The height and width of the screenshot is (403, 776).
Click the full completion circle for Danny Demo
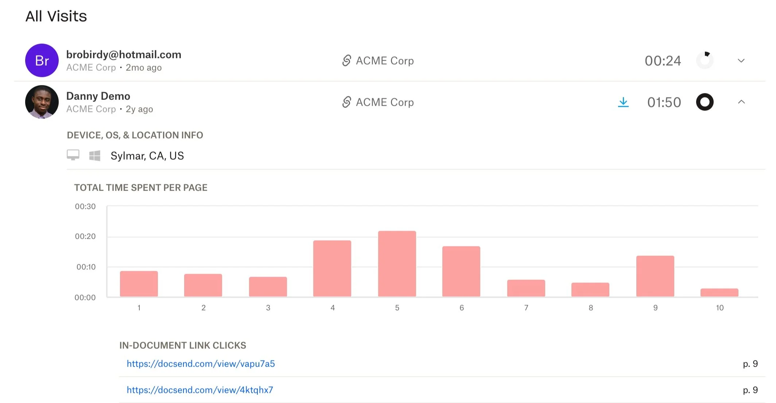[705, 102]
